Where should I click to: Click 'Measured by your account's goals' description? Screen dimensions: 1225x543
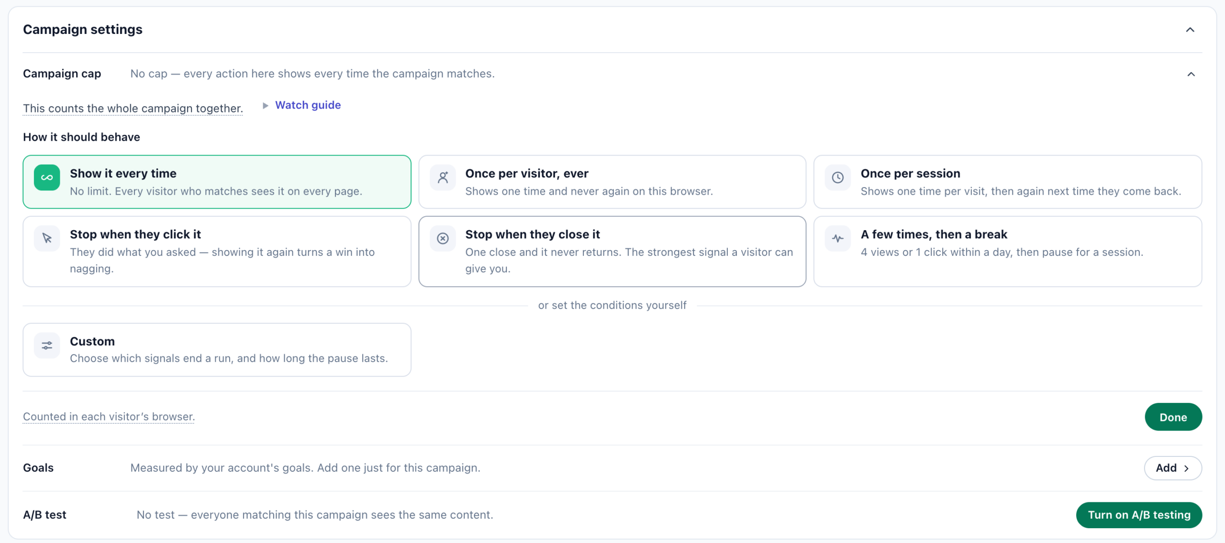point(305,468)
